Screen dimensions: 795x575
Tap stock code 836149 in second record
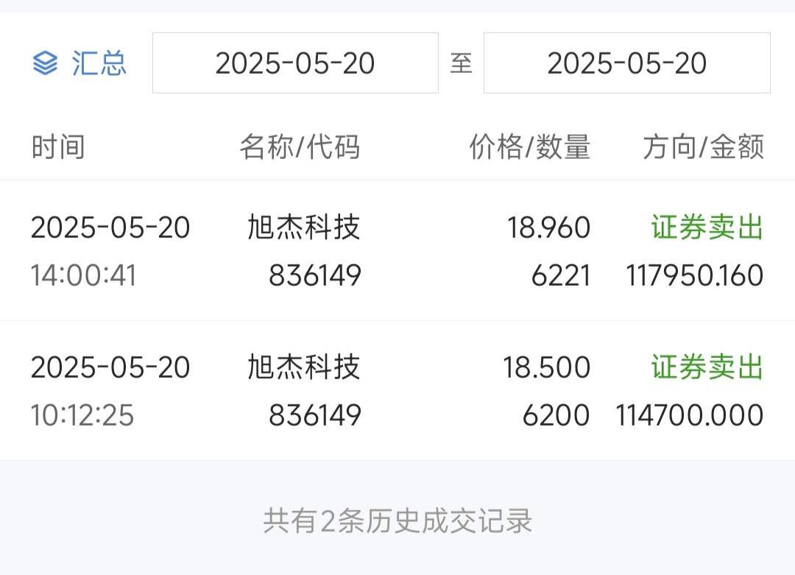click(x=315, y=415)
